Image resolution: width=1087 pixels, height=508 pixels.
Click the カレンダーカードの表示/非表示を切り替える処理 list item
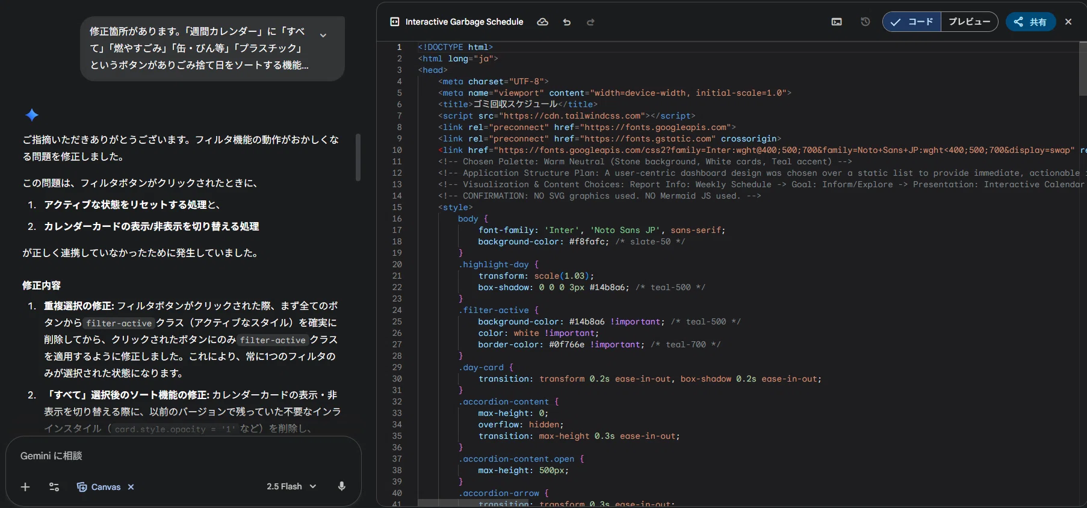[x=151, y=226]
